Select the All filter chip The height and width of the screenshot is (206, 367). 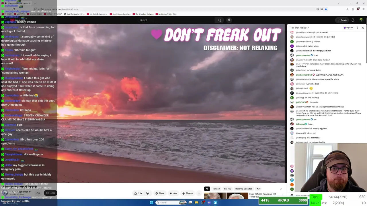[x=207, y=189]
